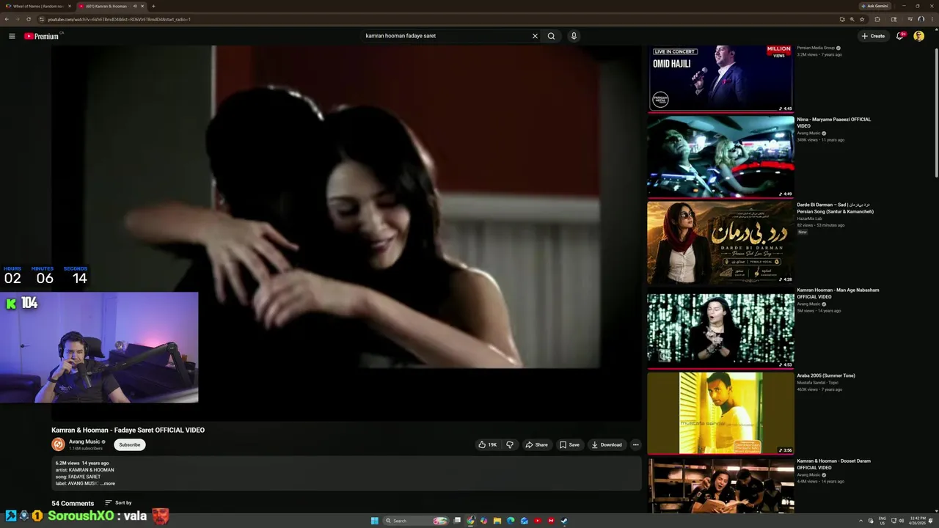Open Dooset Daram video thumbnail
This screenshot has width=939, height=528.
pyautogui.click(x=720, y=485)
